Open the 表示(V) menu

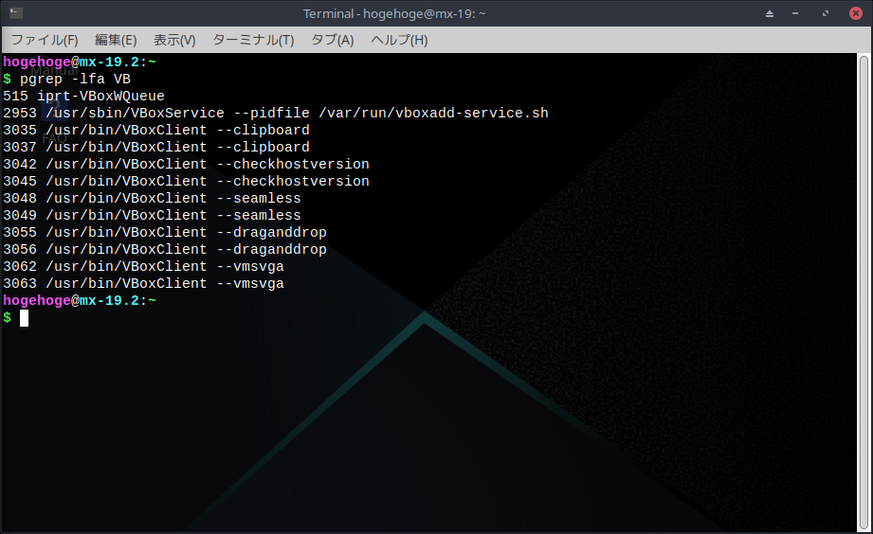tap(174, 40)
